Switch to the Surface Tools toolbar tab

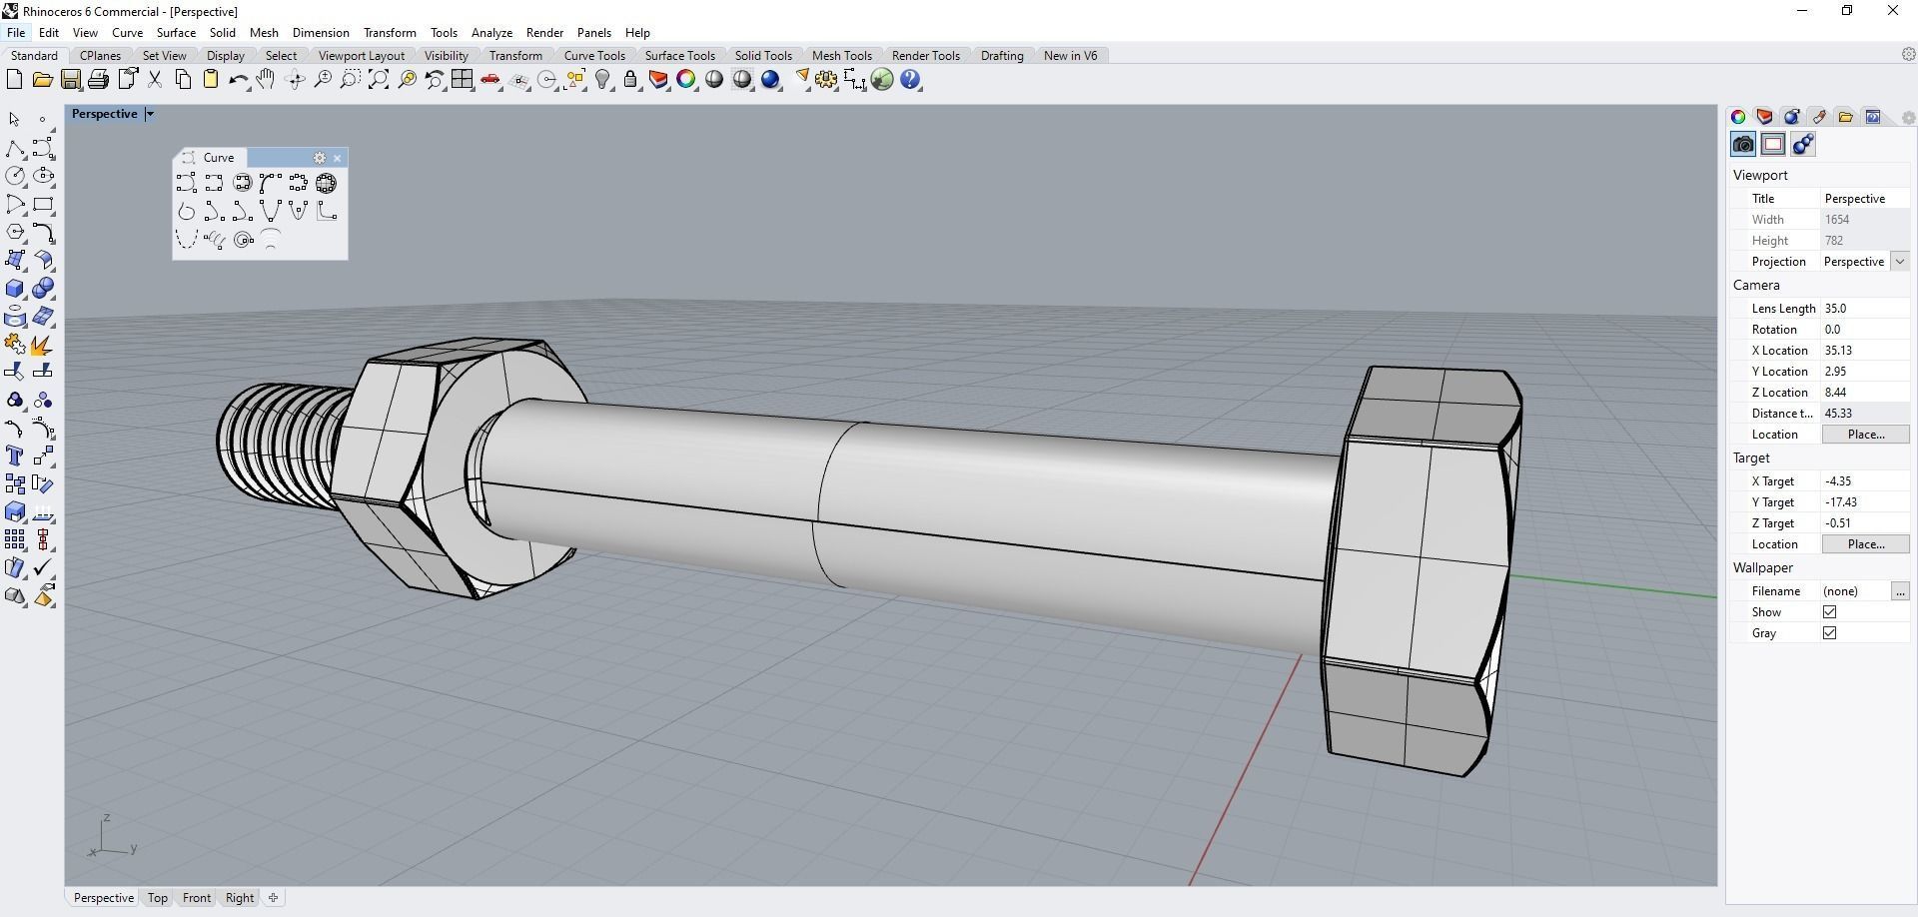pos(679,56)
